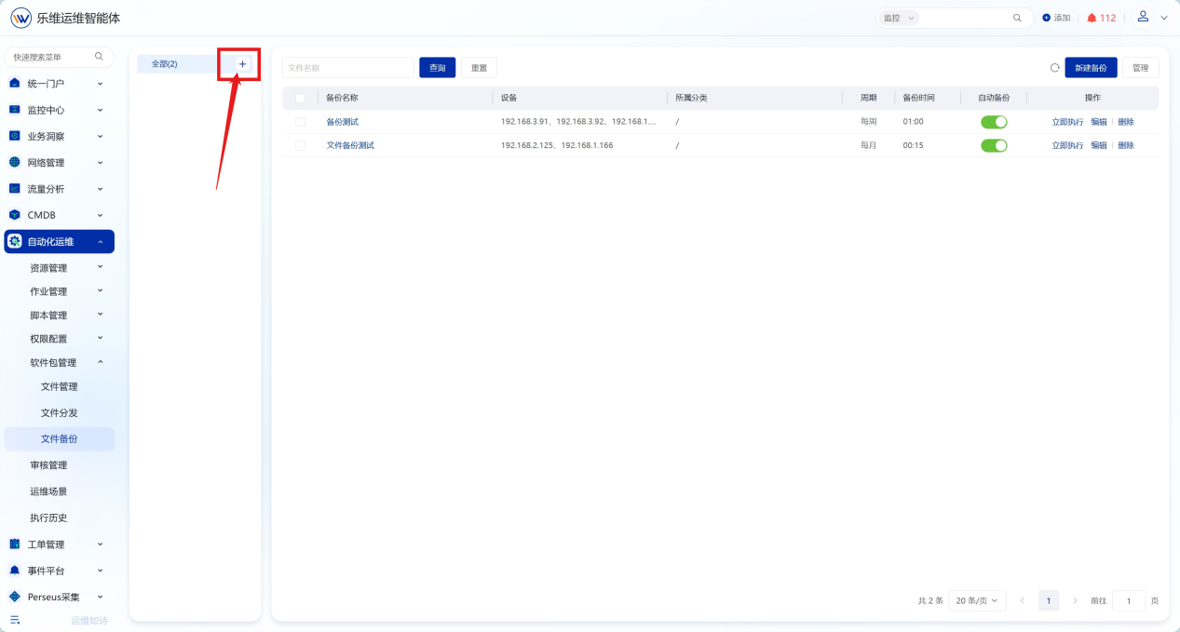Toggle auto backup for 备份测试
Image resolution: width=1180 pixels, height=632 pixels.
[x=994, y=122]
